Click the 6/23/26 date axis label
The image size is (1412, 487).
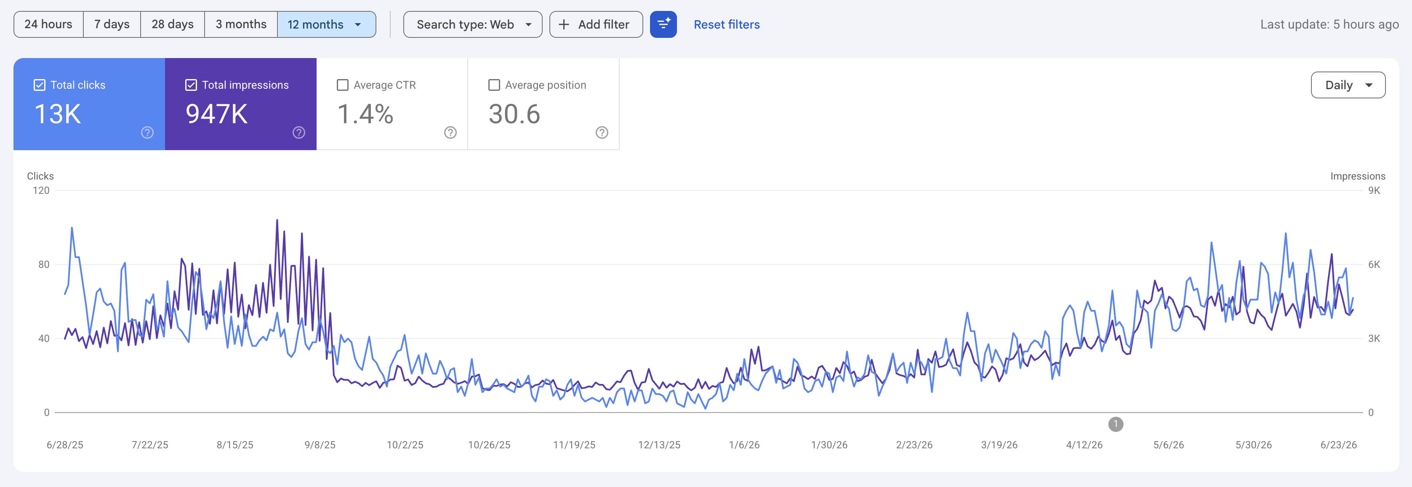pyautogui.click(x=1339, y=445)
